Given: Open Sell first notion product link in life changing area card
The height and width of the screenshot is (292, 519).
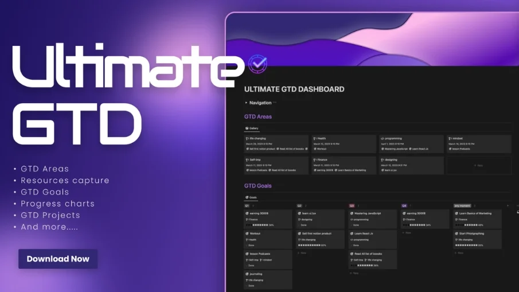Looking at the screenshot, I should [260, 149].
